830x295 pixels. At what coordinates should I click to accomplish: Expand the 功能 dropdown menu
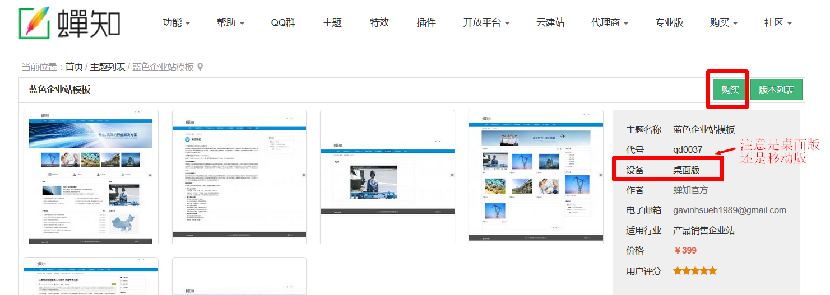pyautogui.click(x=176, y=23)
